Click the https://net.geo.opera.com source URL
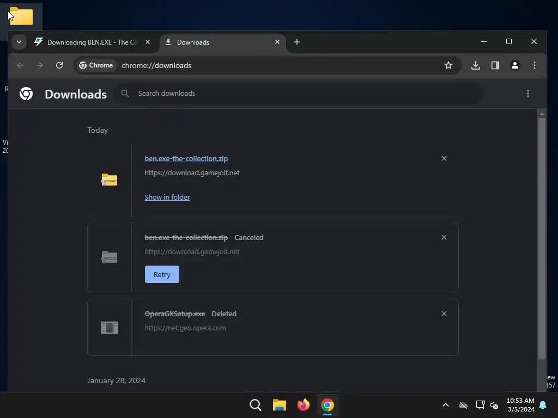This screenshot has height=418, width=558. pyautogui.click(x=185, y=328)
